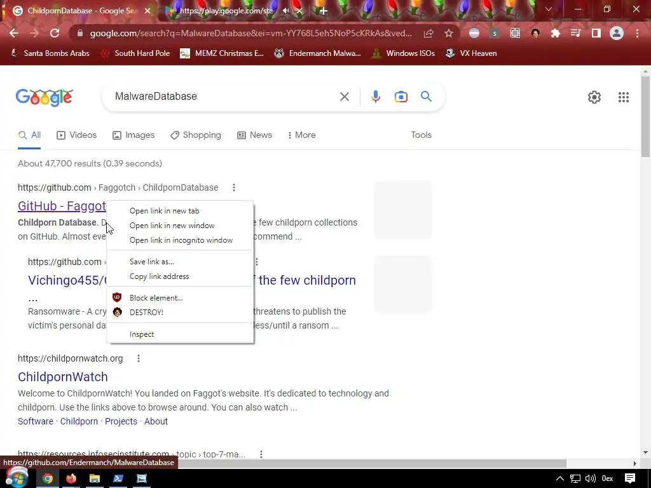Open the More search filters dropdown
Viewport: 651px width, 488px height.
pyautogui.click(x=302, y=135)
